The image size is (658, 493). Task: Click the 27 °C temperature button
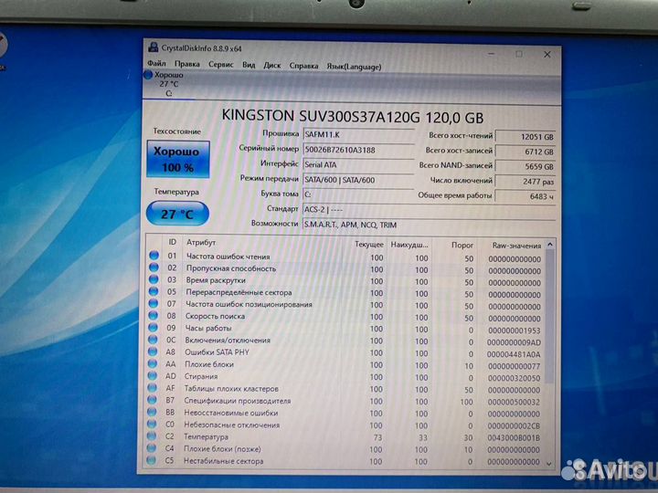point(177,214)
